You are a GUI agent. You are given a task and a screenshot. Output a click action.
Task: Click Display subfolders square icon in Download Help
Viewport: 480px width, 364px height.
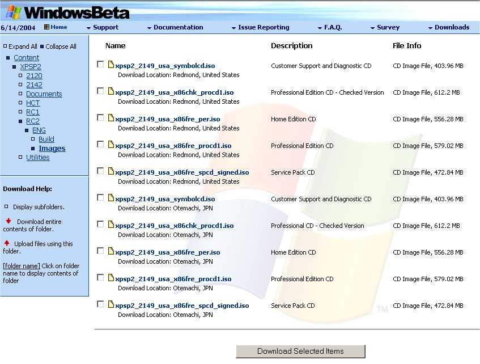coord(6,206)
